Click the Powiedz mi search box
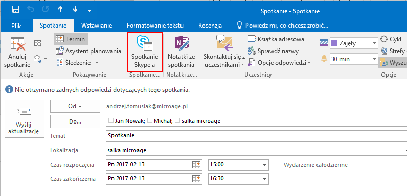The height and width of the screenshot is (196, 407). [x=283, y=26]
